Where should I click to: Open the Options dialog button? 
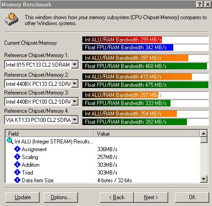pyautogui.click(x=61, y=197)
